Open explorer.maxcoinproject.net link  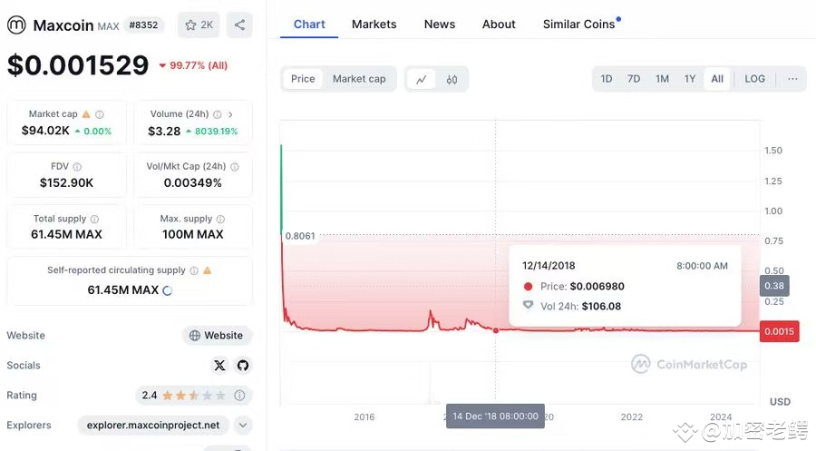click(x=153, y=425)
